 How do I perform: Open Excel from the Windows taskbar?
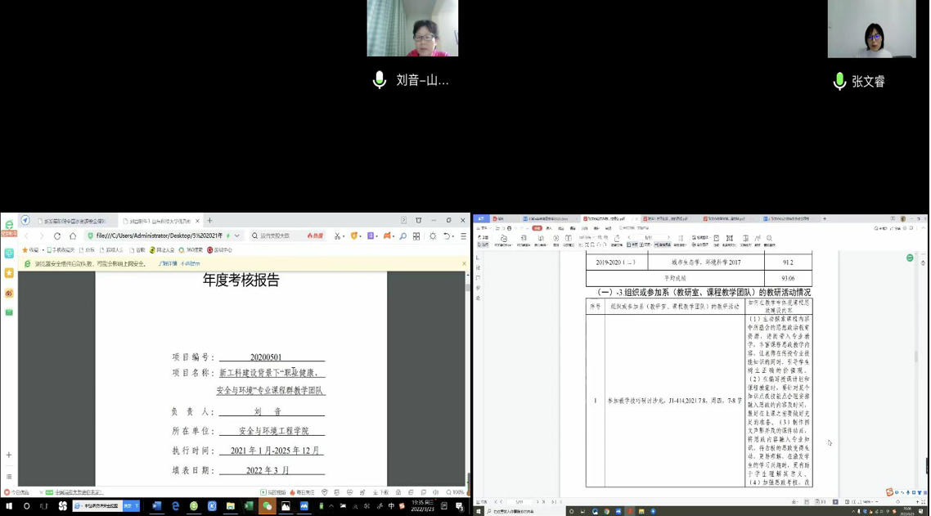(x=249, y=506)
